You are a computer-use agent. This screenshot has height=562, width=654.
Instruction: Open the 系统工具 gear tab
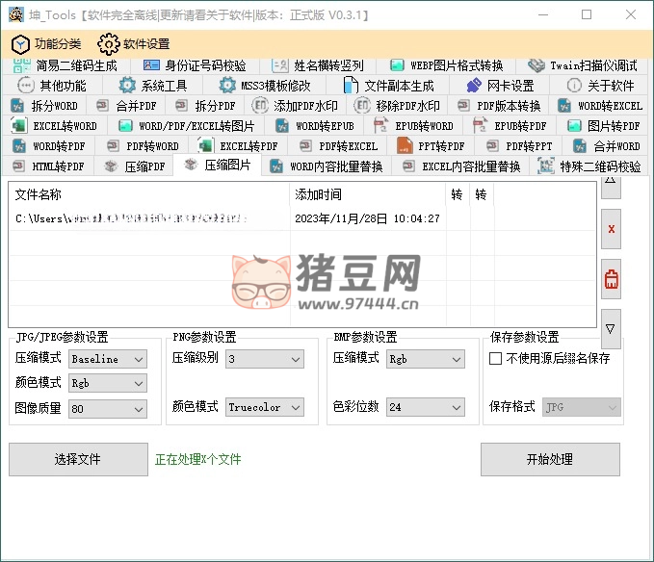coord(153,86)
